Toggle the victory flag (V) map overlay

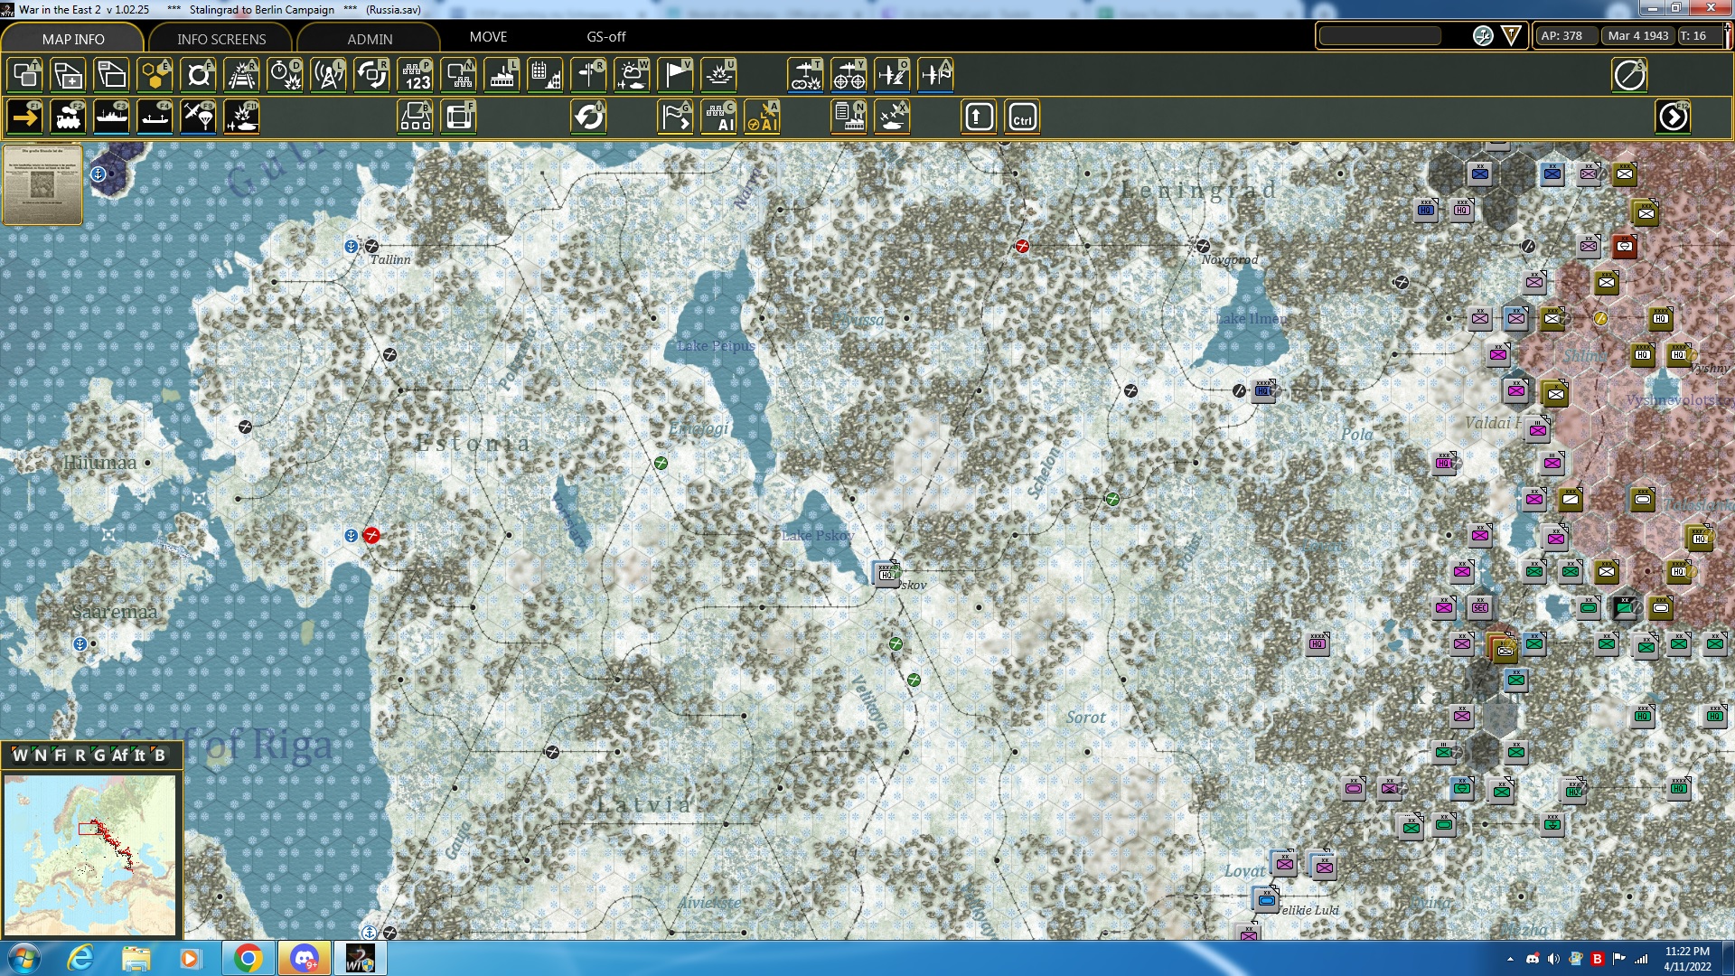[675, 75]
